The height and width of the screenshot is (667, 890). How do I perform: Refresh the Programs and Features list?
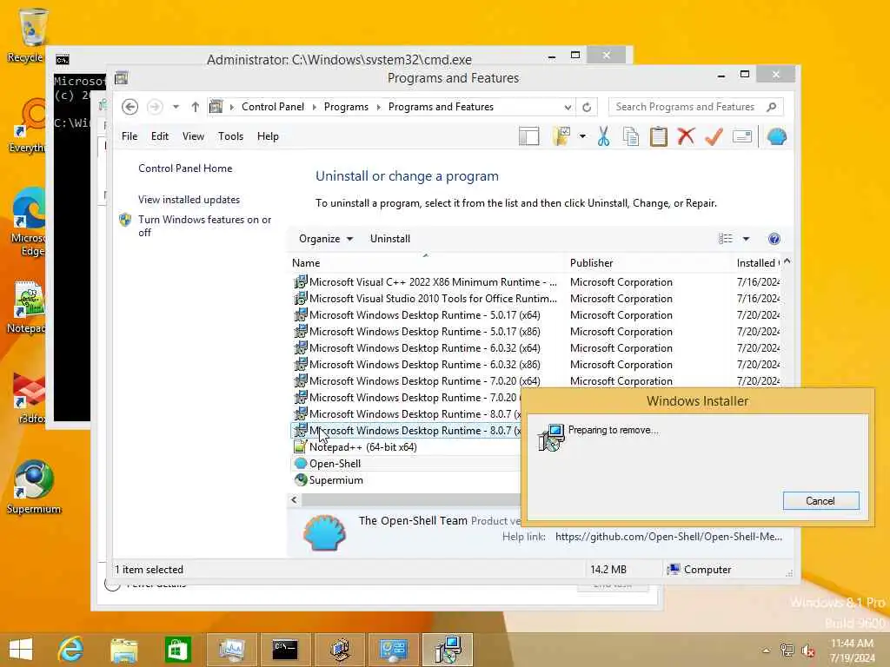click(587, 107)
